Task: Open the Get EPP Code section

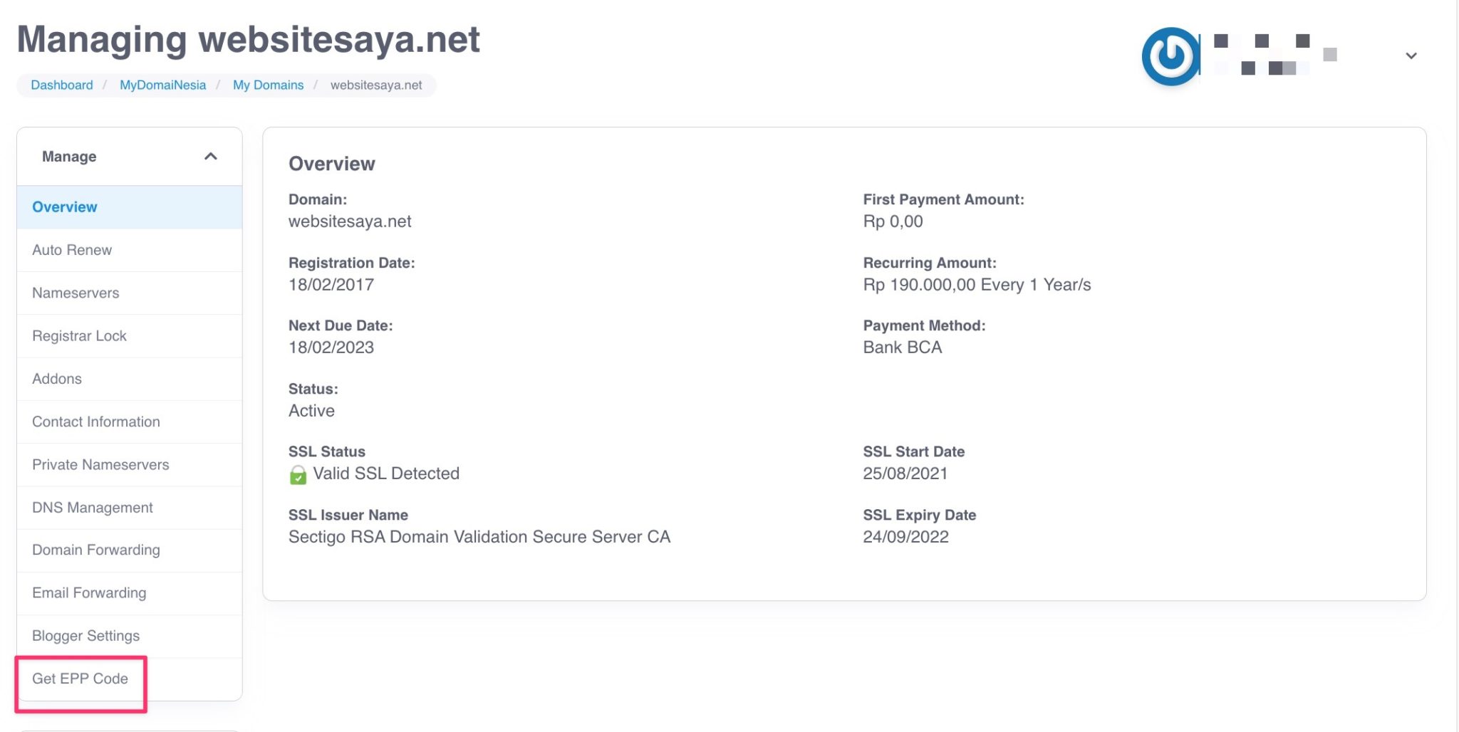Action: (80, 679)
